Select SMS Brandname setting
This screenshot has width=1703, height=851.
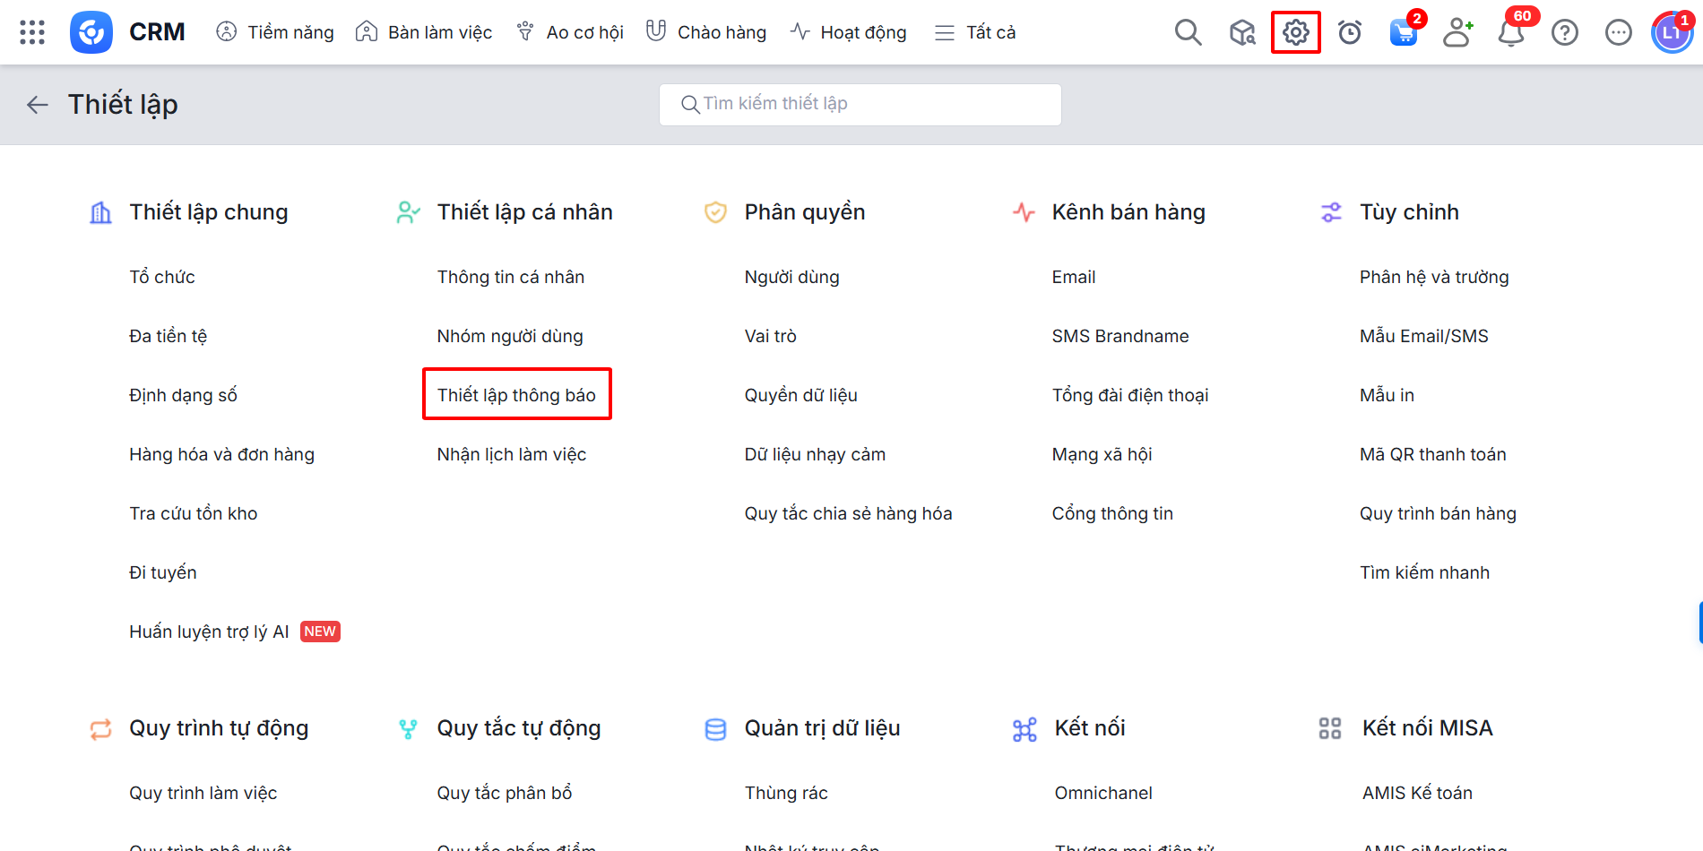click(1119, 336)
